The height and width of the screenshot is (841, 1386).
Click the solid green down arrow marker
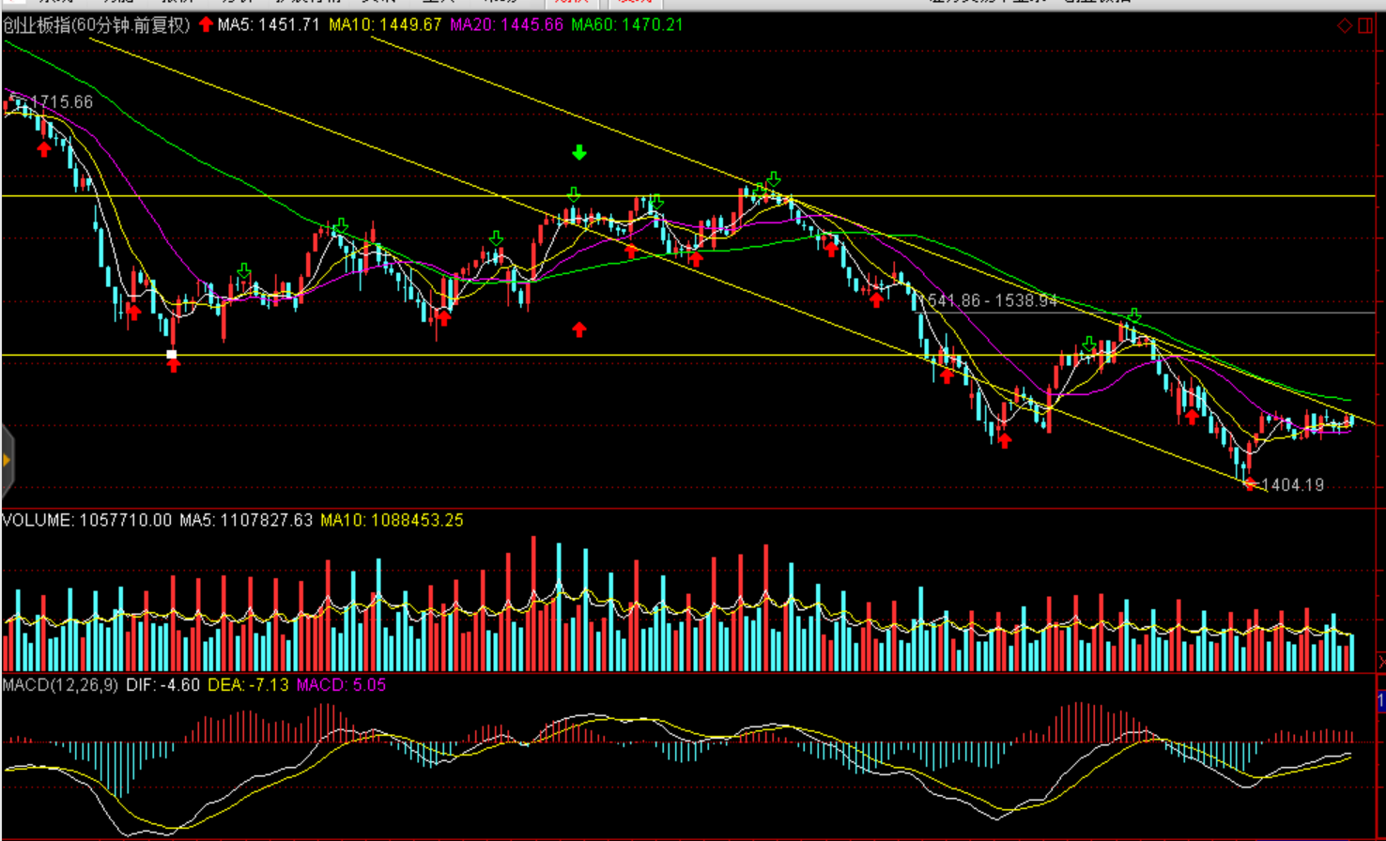click(579, 152)
